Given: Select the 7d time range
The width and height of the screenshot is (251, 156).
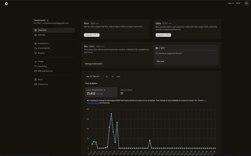Looking at the screenshot, I should pyautogui.click(x=112, y=77).
